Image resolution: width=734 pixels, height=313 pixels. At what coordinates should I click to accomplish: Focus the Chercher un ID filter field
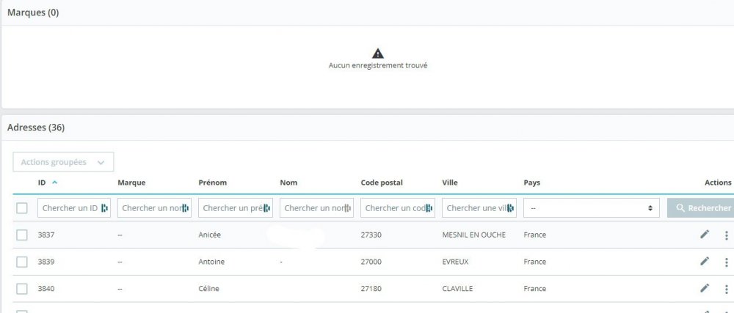pyautogui.click(x=70, y=208)
